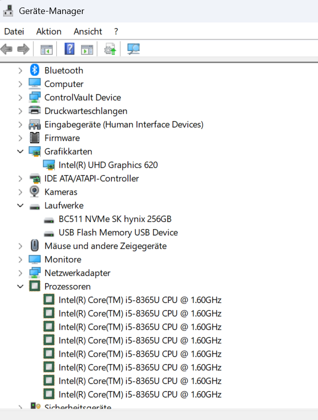This screenshot has width=318, height=420.
Task: Select the Druckwarteschlangen label
Action: [86, 111]
